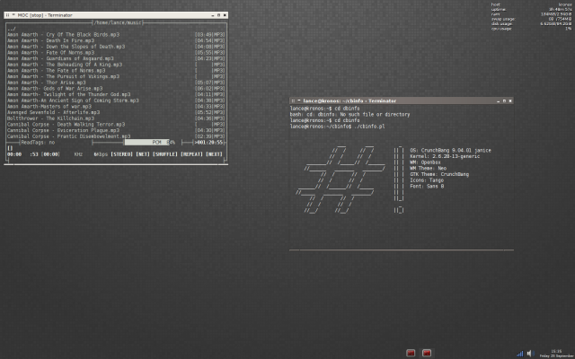The image size is (575, 359).
Task: Click the 'Icons: Tango' line in terminal
Action: coord(427,180)
